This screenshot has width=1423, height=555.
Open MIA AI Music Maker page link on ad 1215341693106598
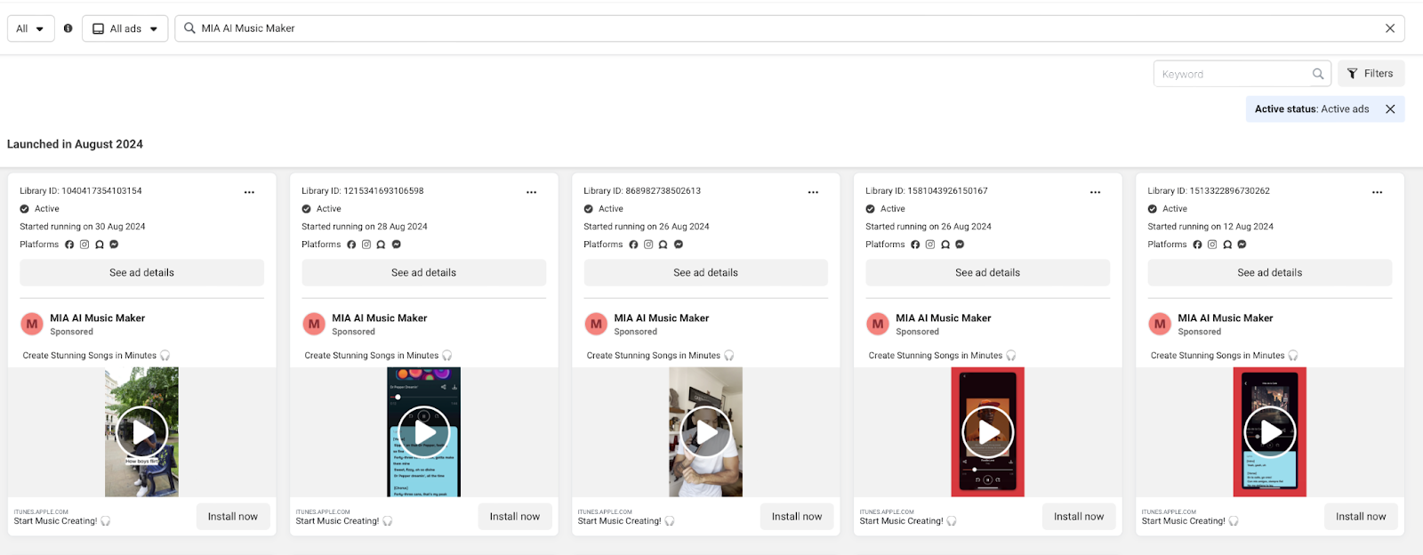[x=380, y=318]
